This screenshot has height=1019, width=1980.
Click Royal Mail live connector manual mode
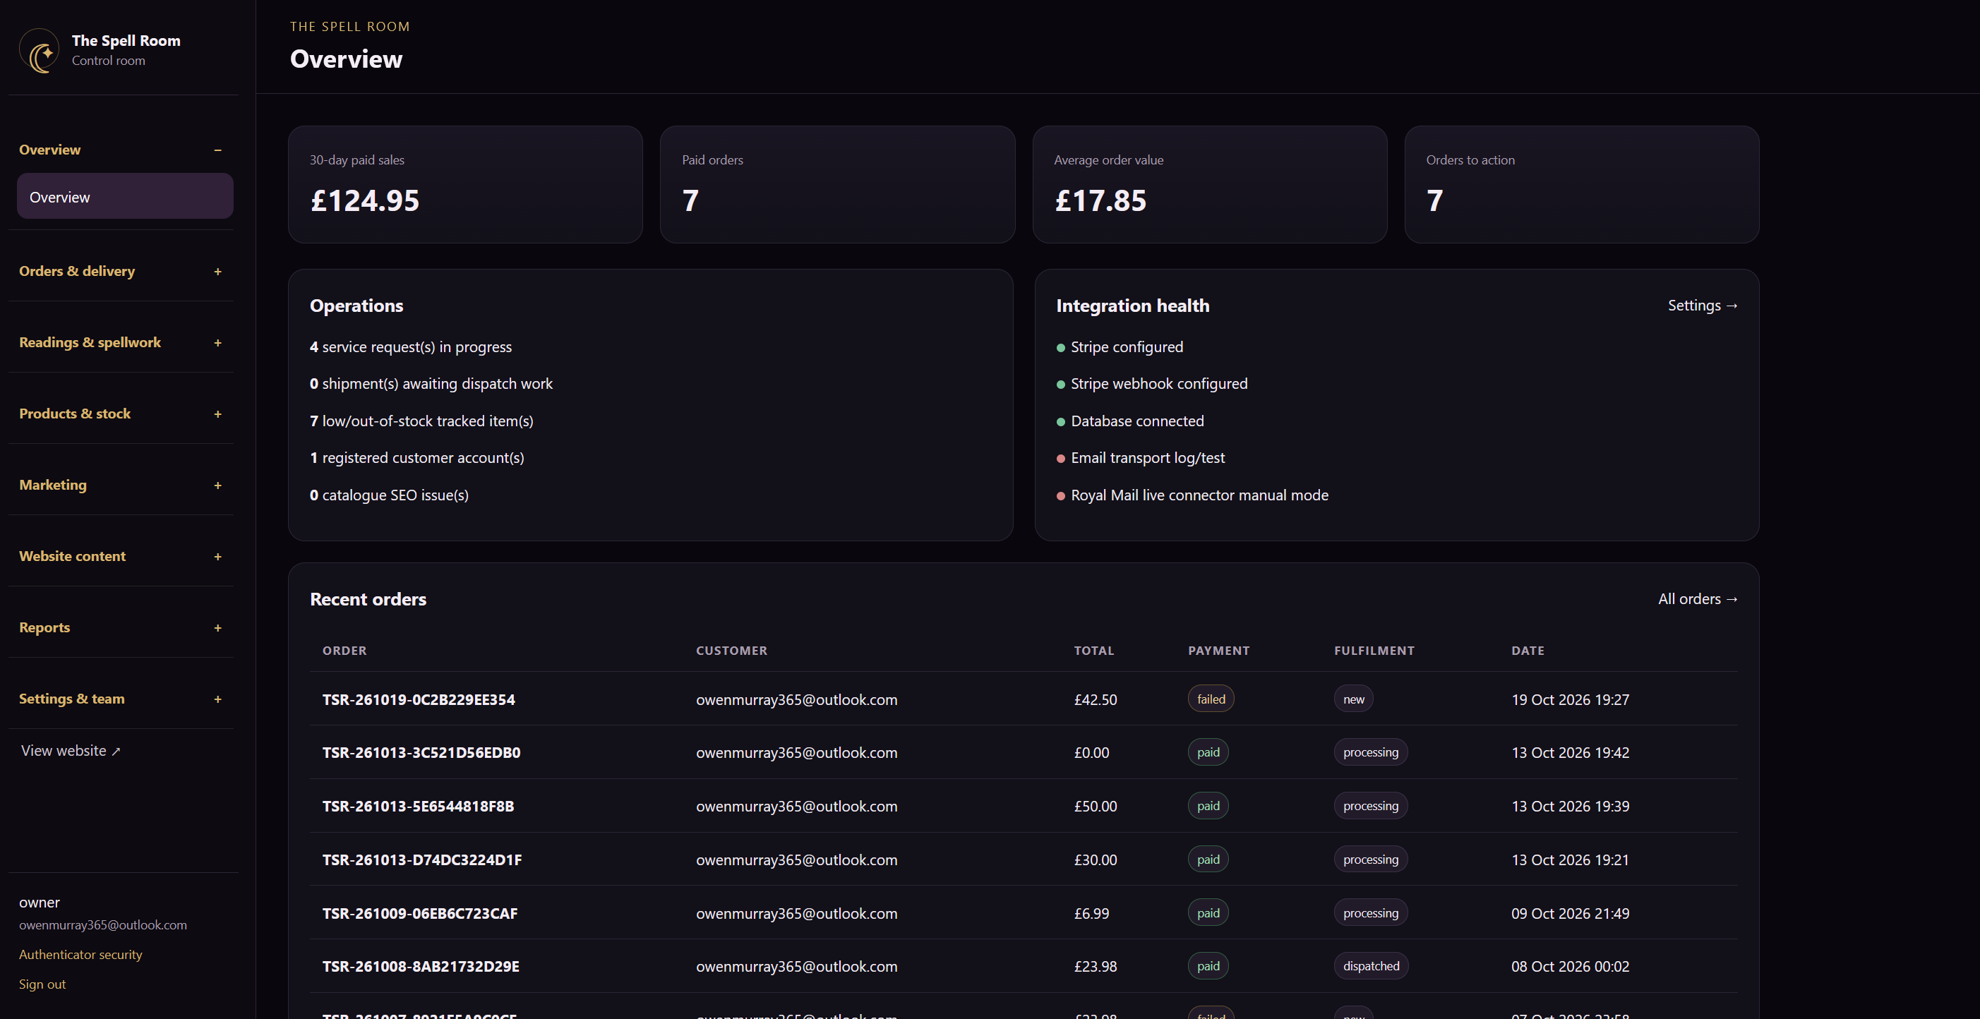(1192, 495)
